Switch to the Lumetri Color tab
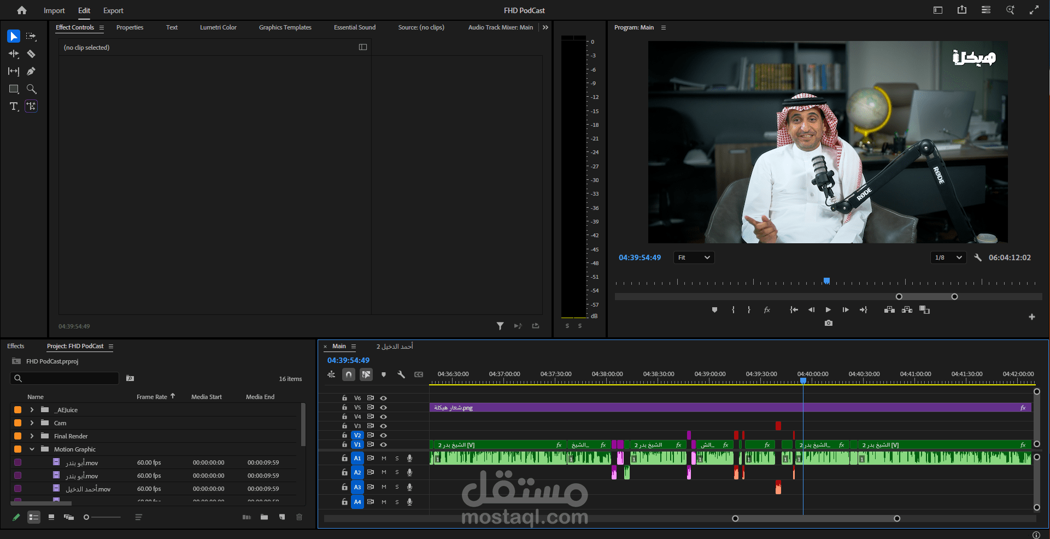This screenshot has width=1050, height=539. click(x=218, y=27)
